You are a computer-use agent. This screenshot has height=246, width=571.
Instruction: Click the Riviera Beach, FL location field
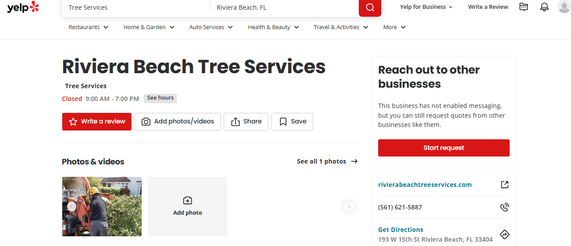point(285,7)
